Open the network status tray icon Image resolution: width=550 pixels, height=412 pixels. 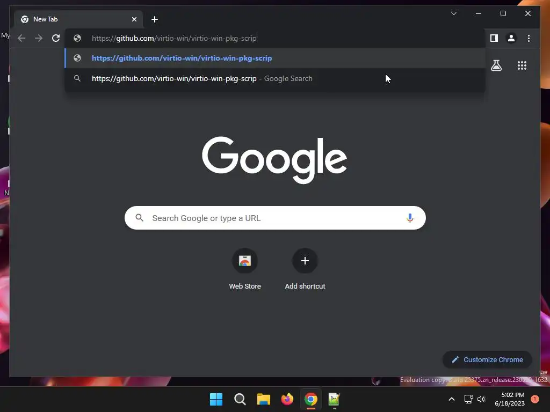(468, 399)
